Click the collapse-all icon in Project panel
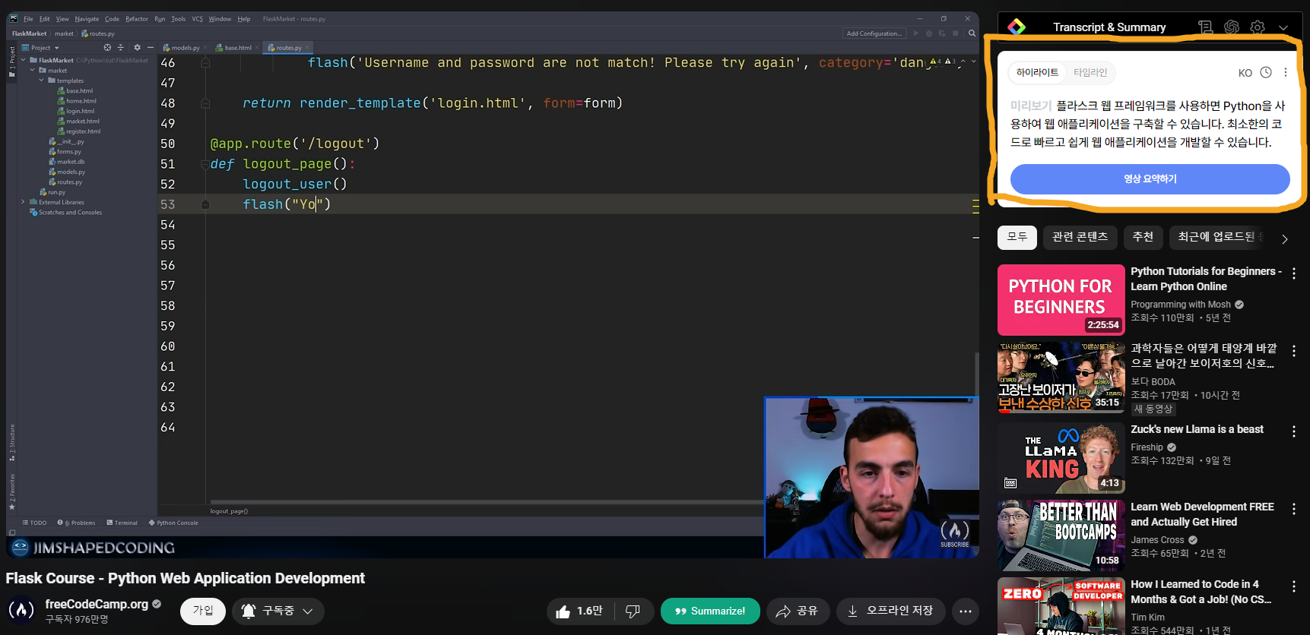This screenshot has width=1310, height=635. [120, 48]
